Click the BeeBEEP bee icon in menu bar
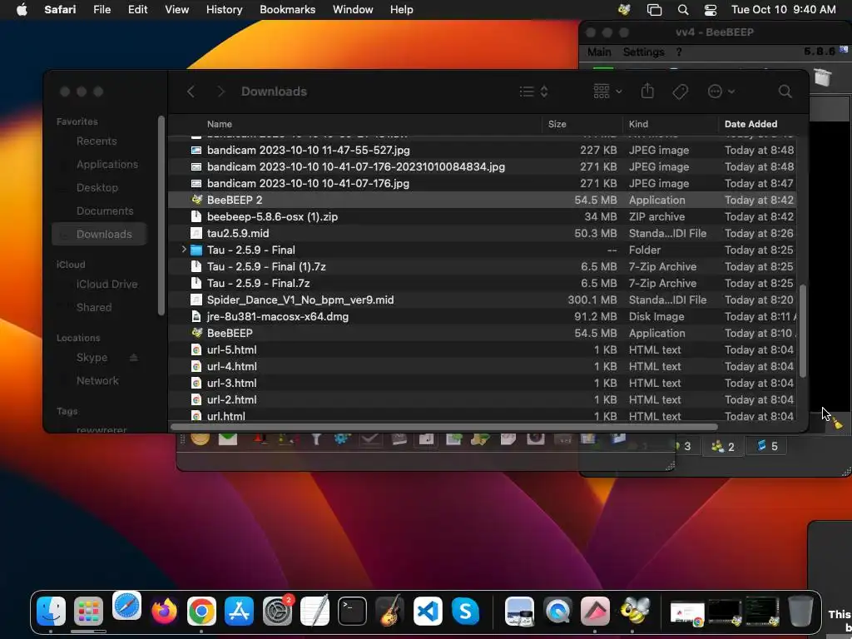Screen dimensions: 852x639 [624, 10]
